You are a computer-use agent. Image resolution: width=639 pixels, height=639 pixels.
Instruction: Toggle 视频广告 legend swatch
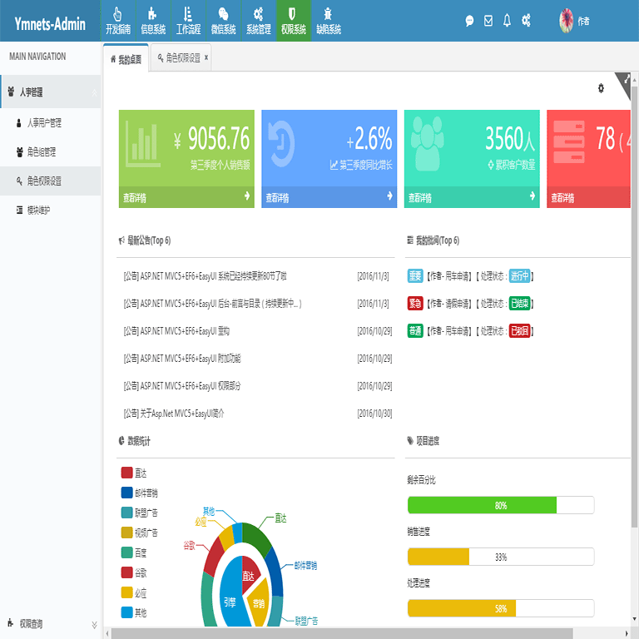coord(126,532)
